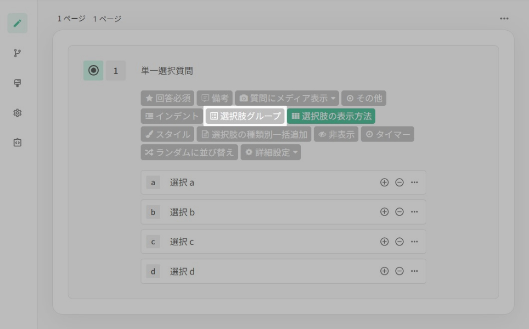This screenshot has width=529, height=329.
Task: Edit the 単一選択質問 question title
Action: [167, 71]
